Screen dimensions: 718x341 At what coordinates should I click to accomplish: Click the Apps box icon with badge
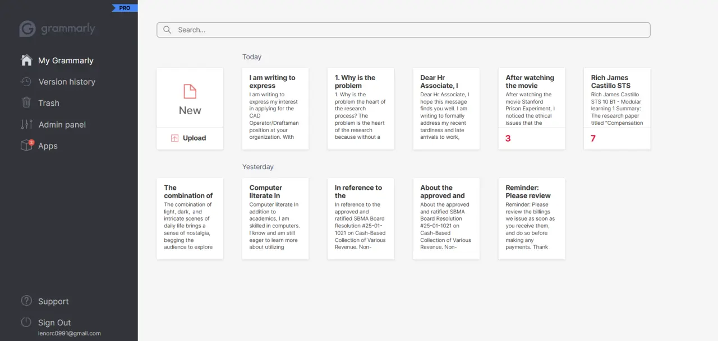pyautogui.click(x=26, y=145)
